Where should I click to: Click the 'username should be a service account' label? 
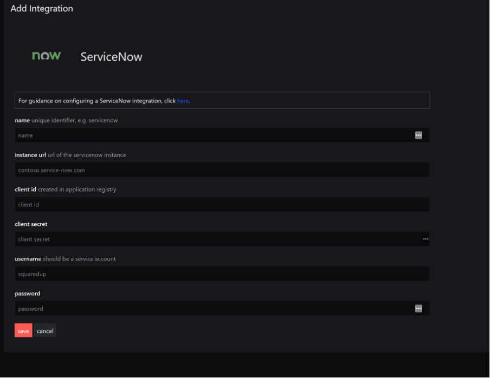click(x=65, y=259)
